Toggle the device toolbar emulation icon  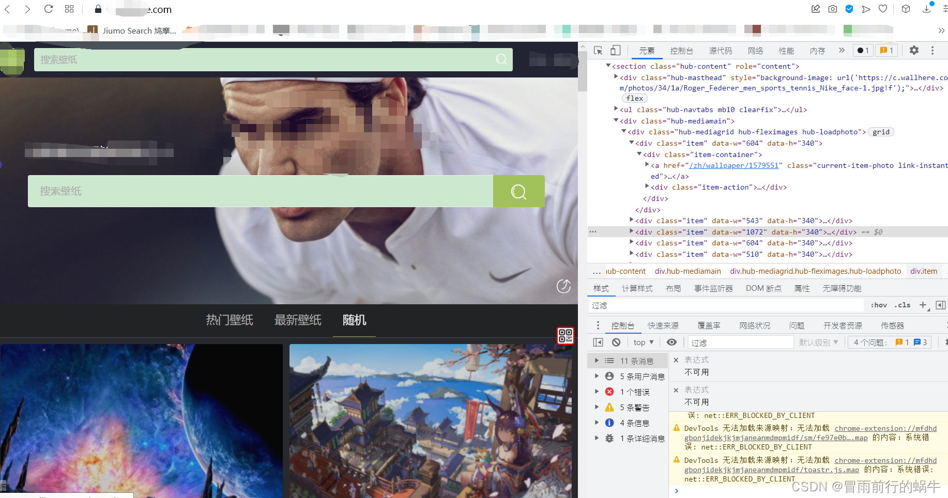coord(615,51)
